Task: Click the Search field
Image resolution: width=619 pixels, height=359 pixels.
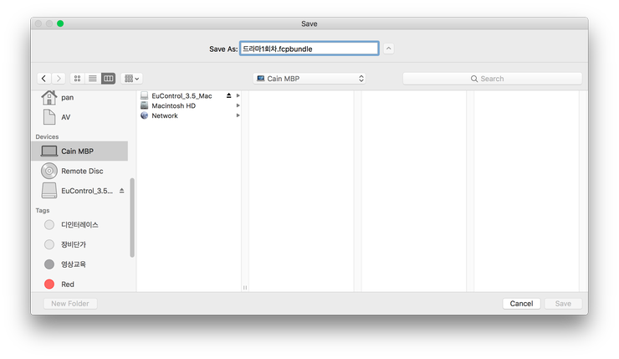Action: click(493, 79)
